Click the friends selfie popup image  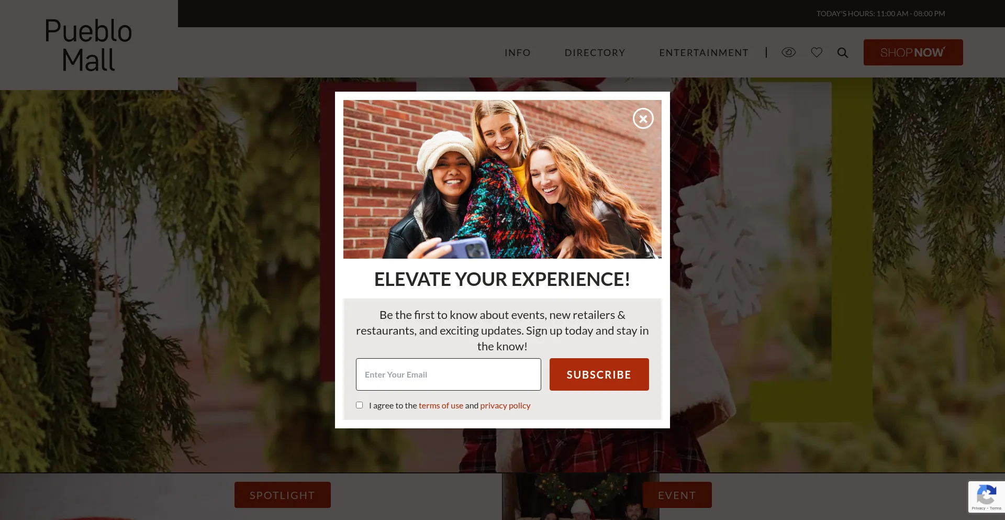502,179
